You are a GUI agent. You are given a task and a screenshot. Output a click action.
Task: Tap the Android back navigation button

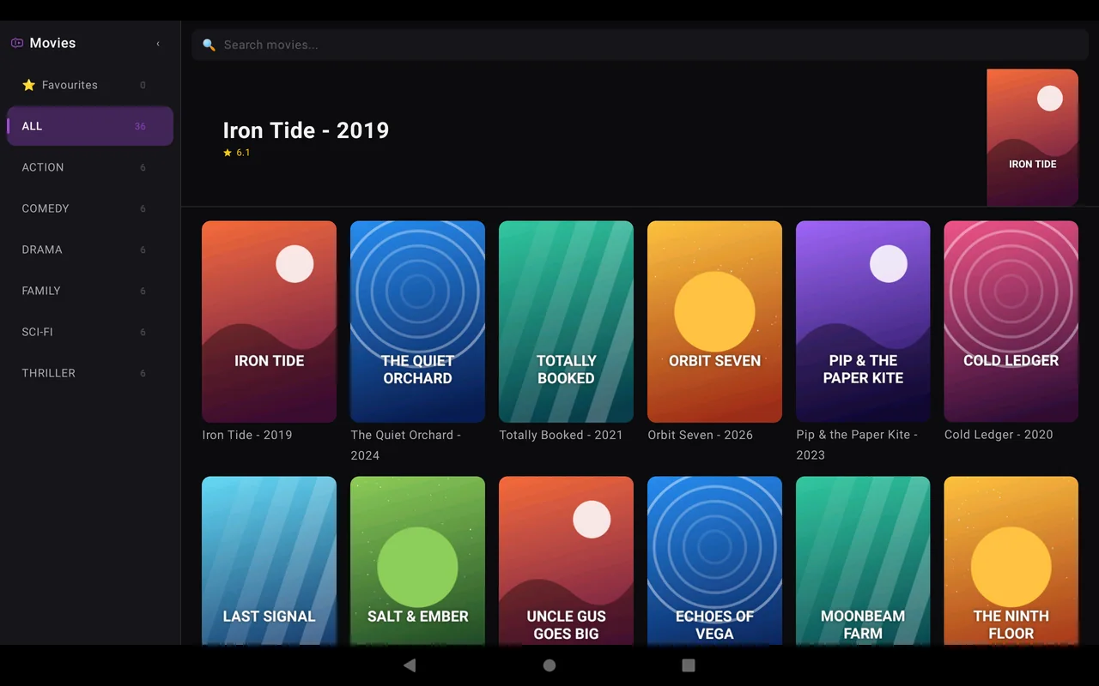coord(410,665)
